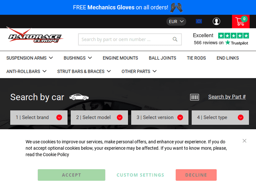Decline optional cookies
The width and height of the screenshot is (256, 192).
[x=196, y=175]
